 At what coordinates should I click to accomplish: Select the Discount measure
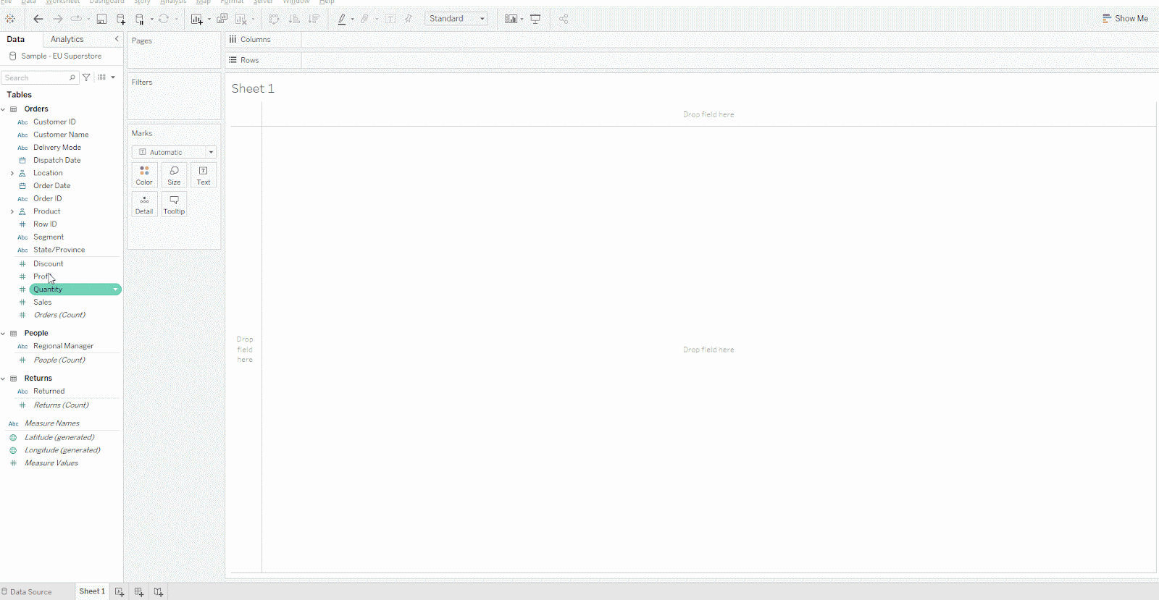coord(49,264)
